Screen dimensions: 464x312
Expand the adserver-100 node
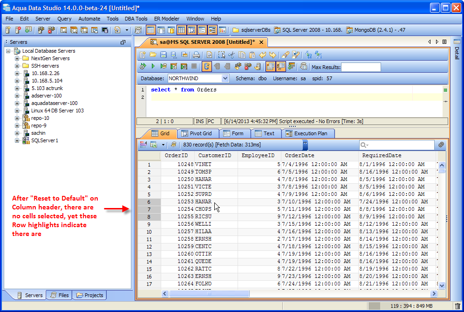(17, 96)
